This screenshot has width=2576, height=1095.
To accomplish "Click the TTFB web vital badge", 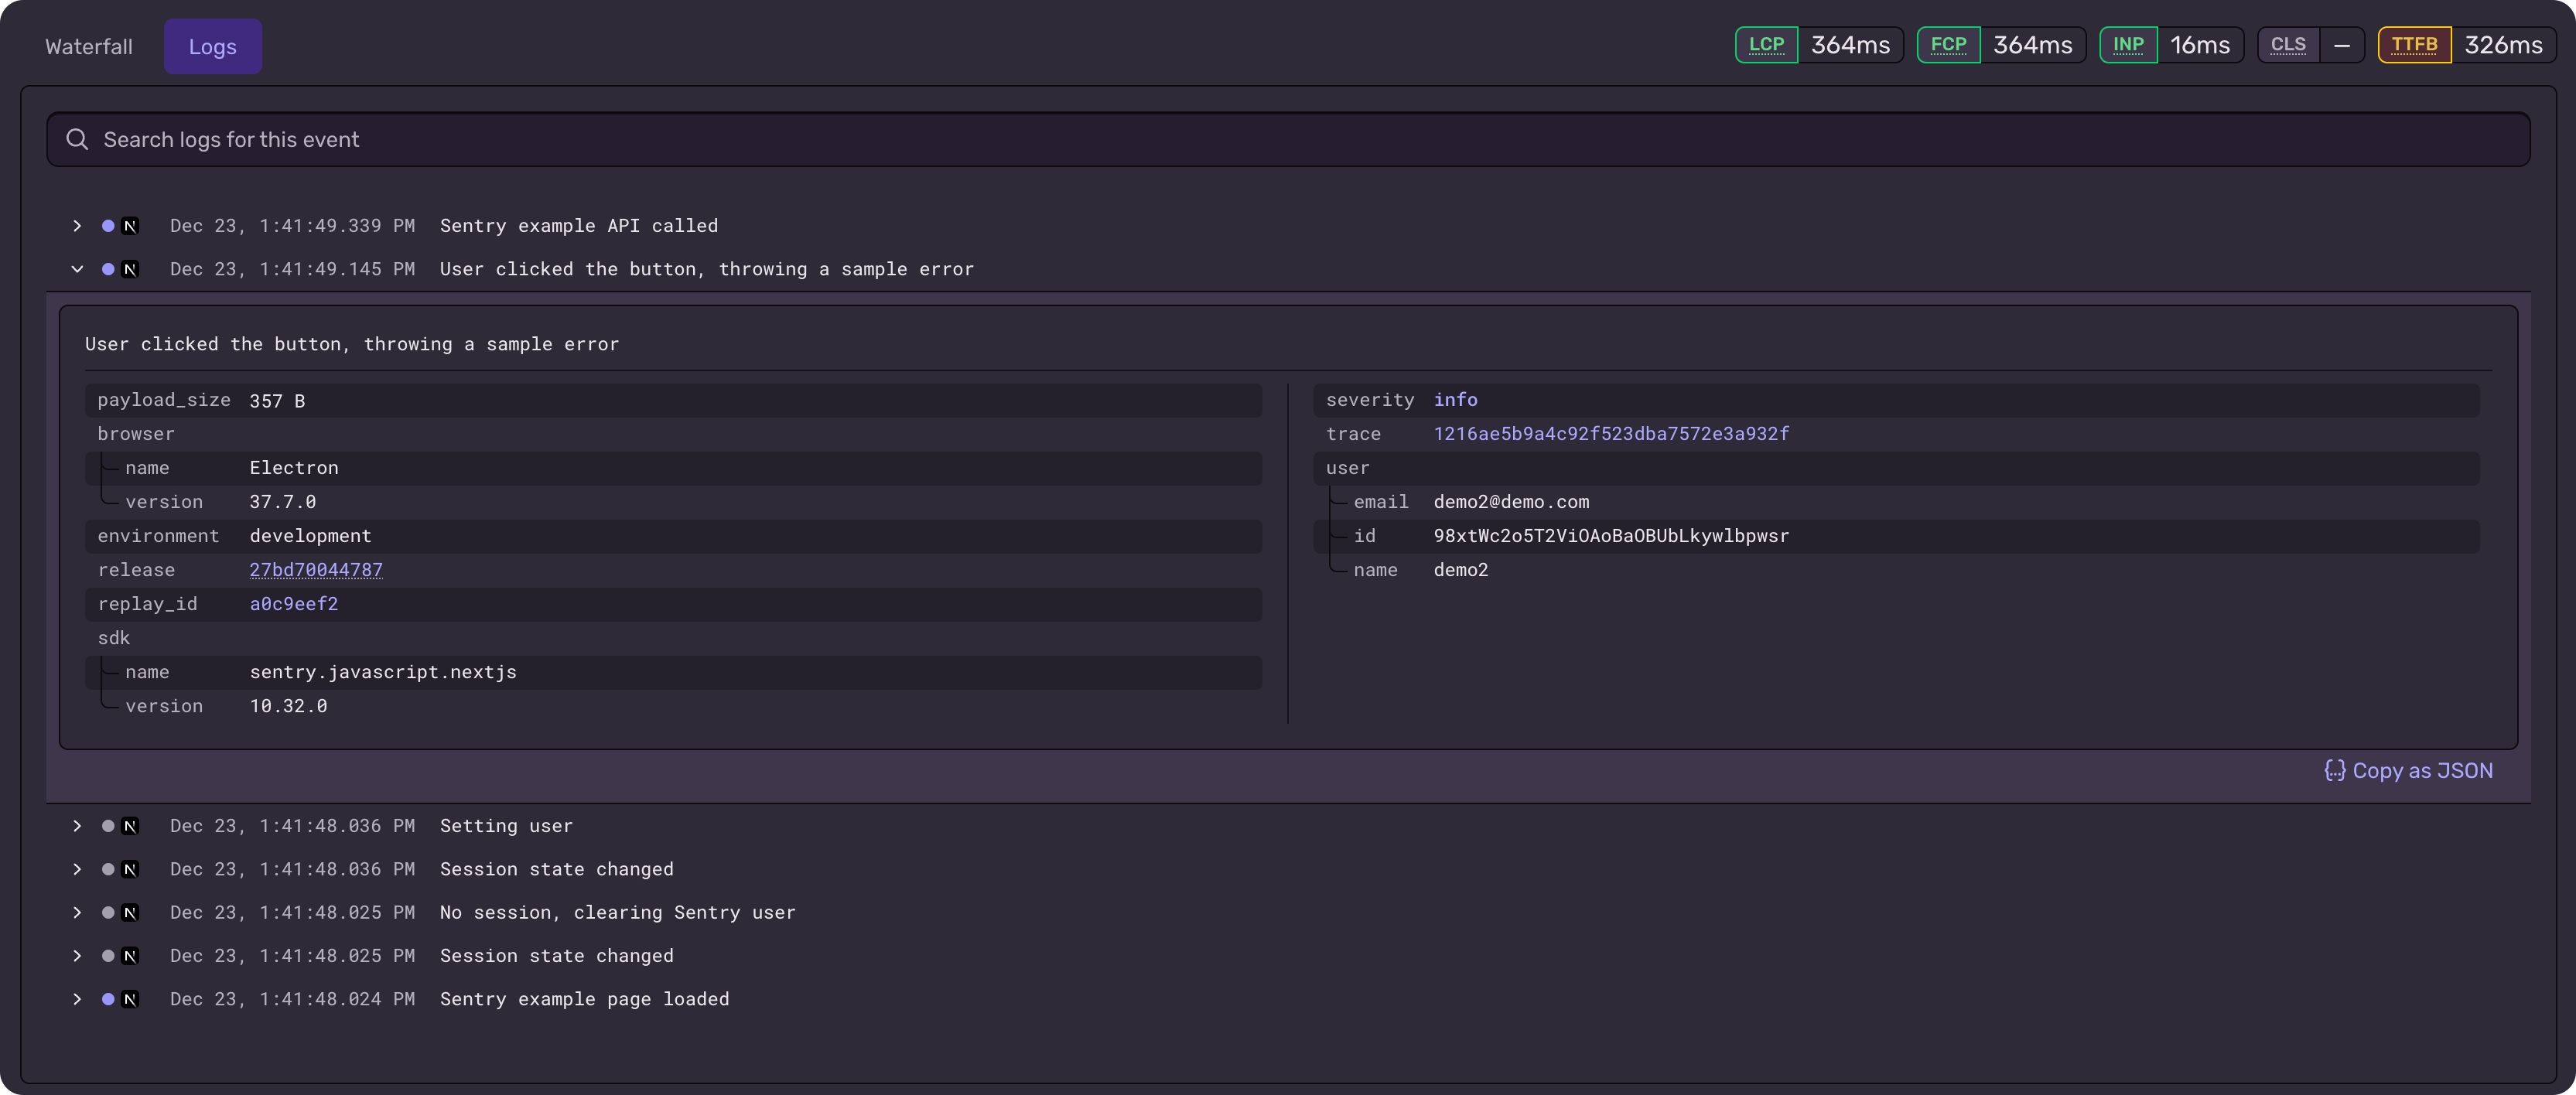I will pyautogui.click(x=2416, y=44).
